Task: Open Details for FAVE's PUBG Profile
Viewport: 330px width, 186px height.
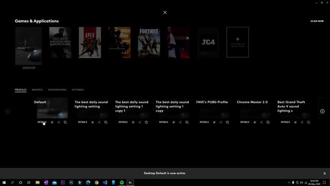Action: 204,122
